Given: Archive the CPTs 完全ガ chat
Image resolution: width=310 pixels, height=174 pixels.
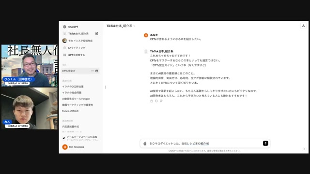Looking at the screenshot, I should coord(97,71).
